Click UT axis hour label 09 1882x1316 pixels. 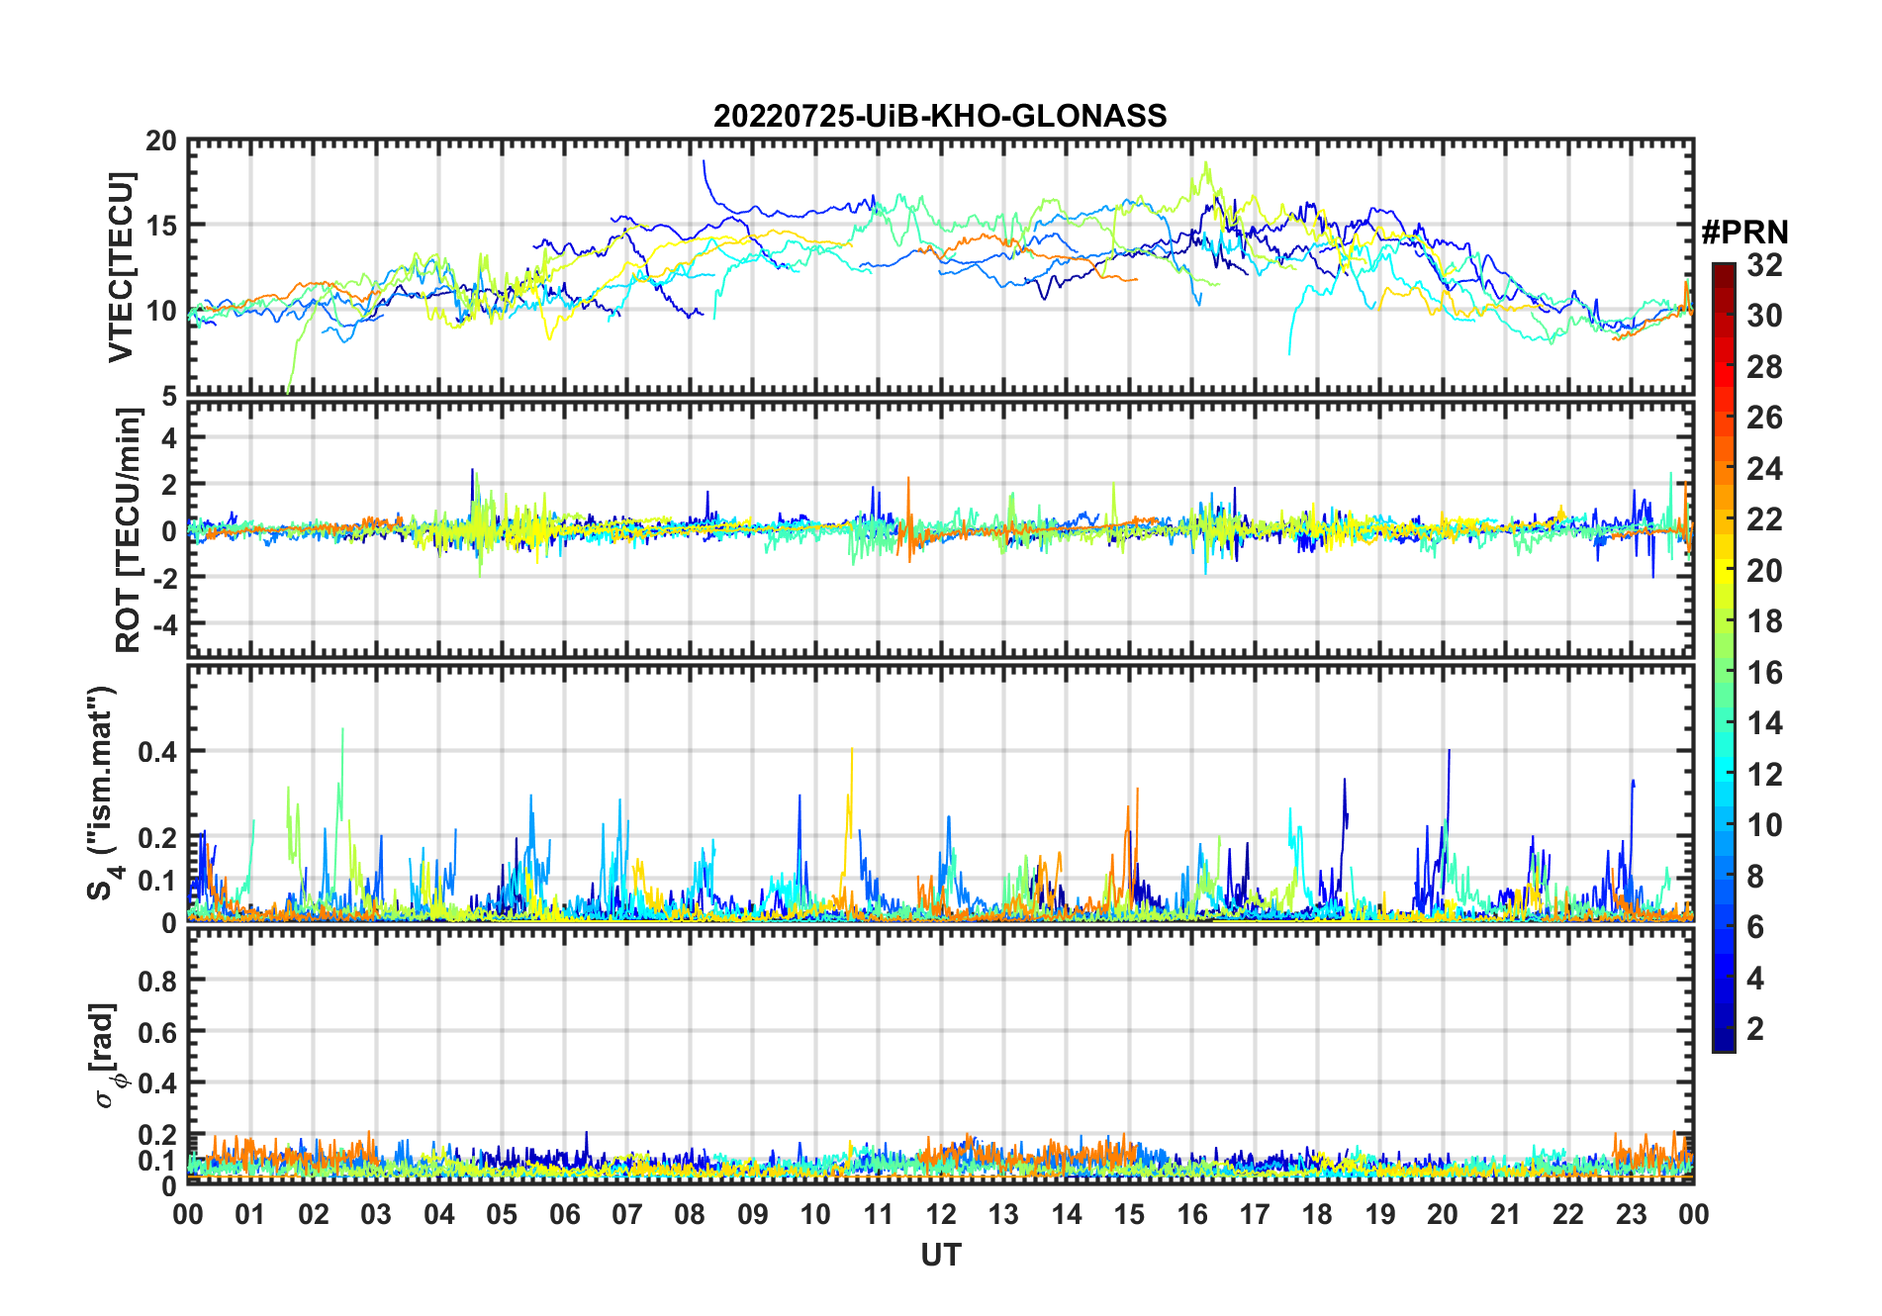coord(753,1215)
